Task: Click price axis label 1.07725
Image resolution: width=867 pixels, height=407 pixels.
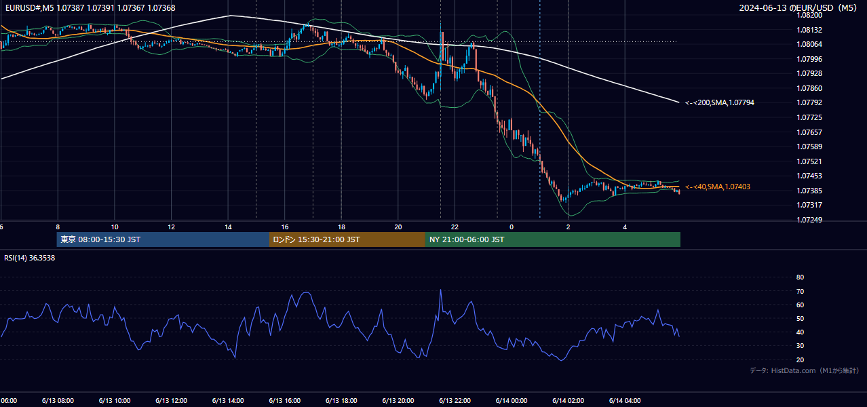Action: 809,117
